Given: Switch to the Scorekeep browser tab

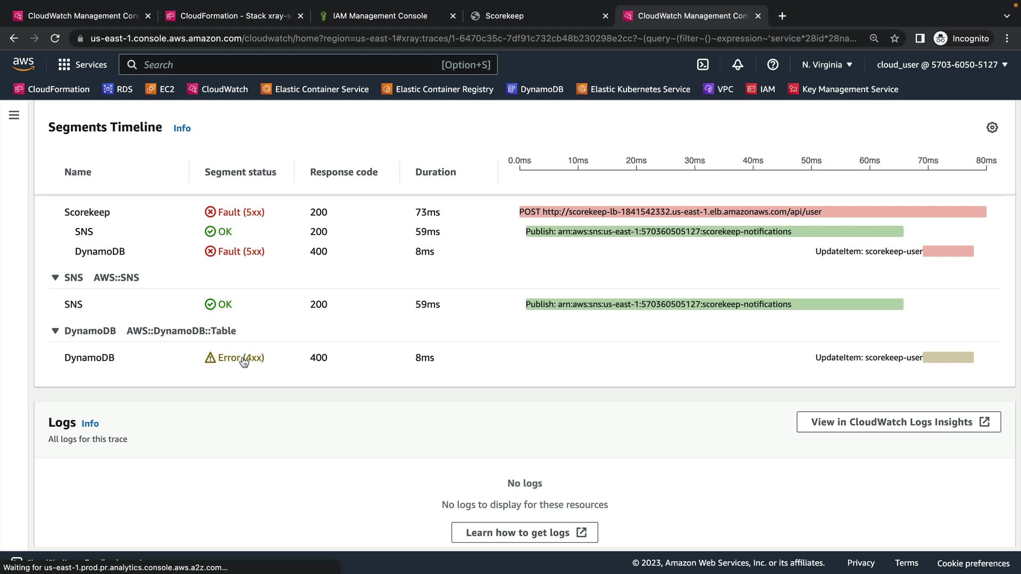Looking at the screenshot, I should pyautogui.click(x=538, y=16).
